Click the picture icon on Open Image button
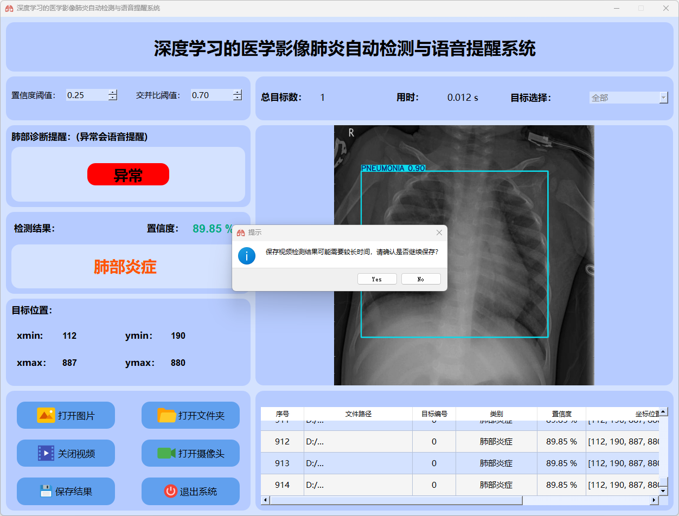 [x=46, y=415]
